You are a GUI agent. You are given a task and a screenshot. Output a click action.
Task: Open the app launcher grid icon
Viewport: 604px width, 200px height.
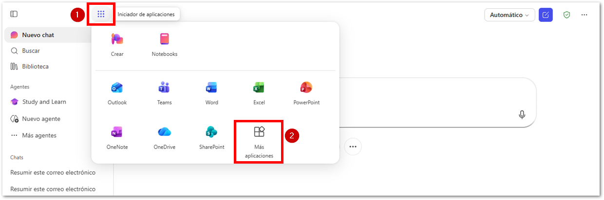[101, 15]
